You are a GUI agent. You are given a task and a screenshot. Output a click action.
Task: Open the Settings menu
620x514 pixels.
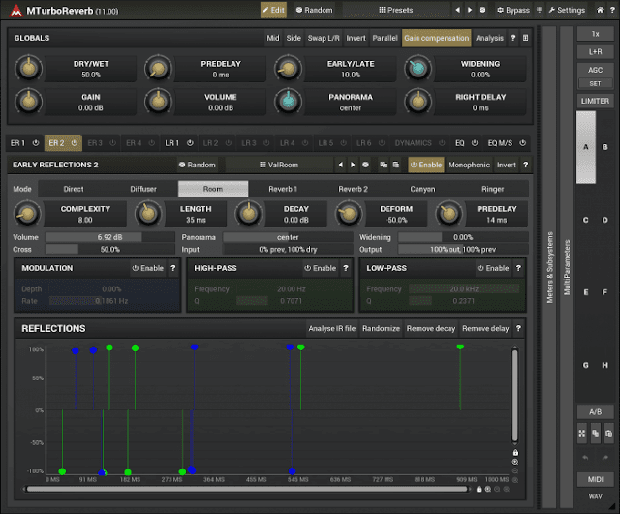567,10
